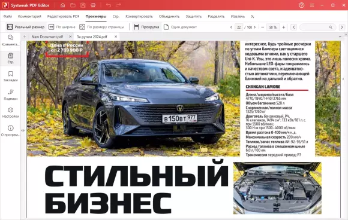Click the Undo arrow icon
348x220 pixels.
coord(109,5)
